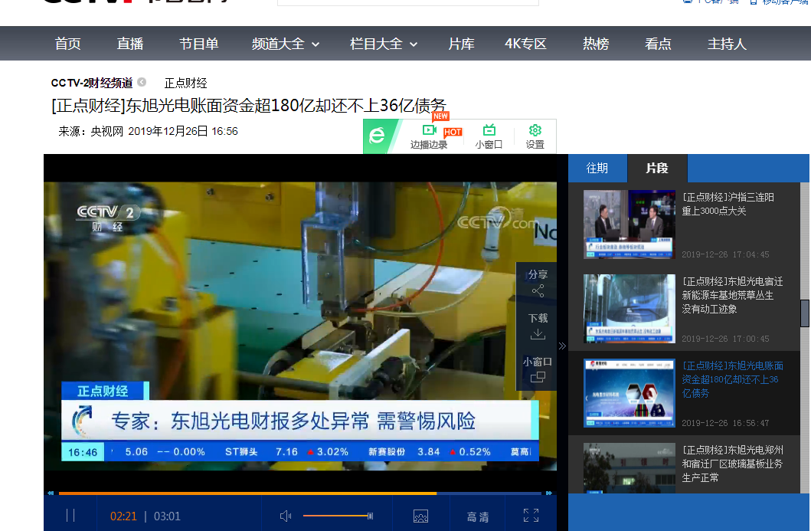
Task: Click the timestamp 2019-12-26 16:56:47
Action: point(725,424)
